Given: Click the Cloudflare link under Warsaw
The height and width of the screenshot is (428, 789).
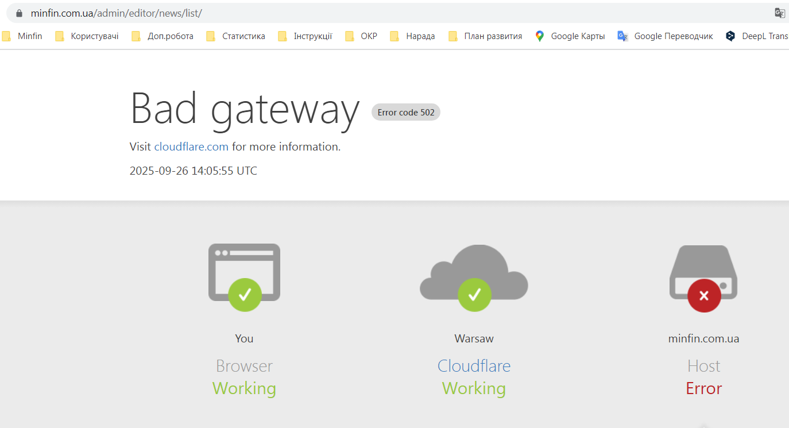Looking at the screenshot, I should point(474,366).
